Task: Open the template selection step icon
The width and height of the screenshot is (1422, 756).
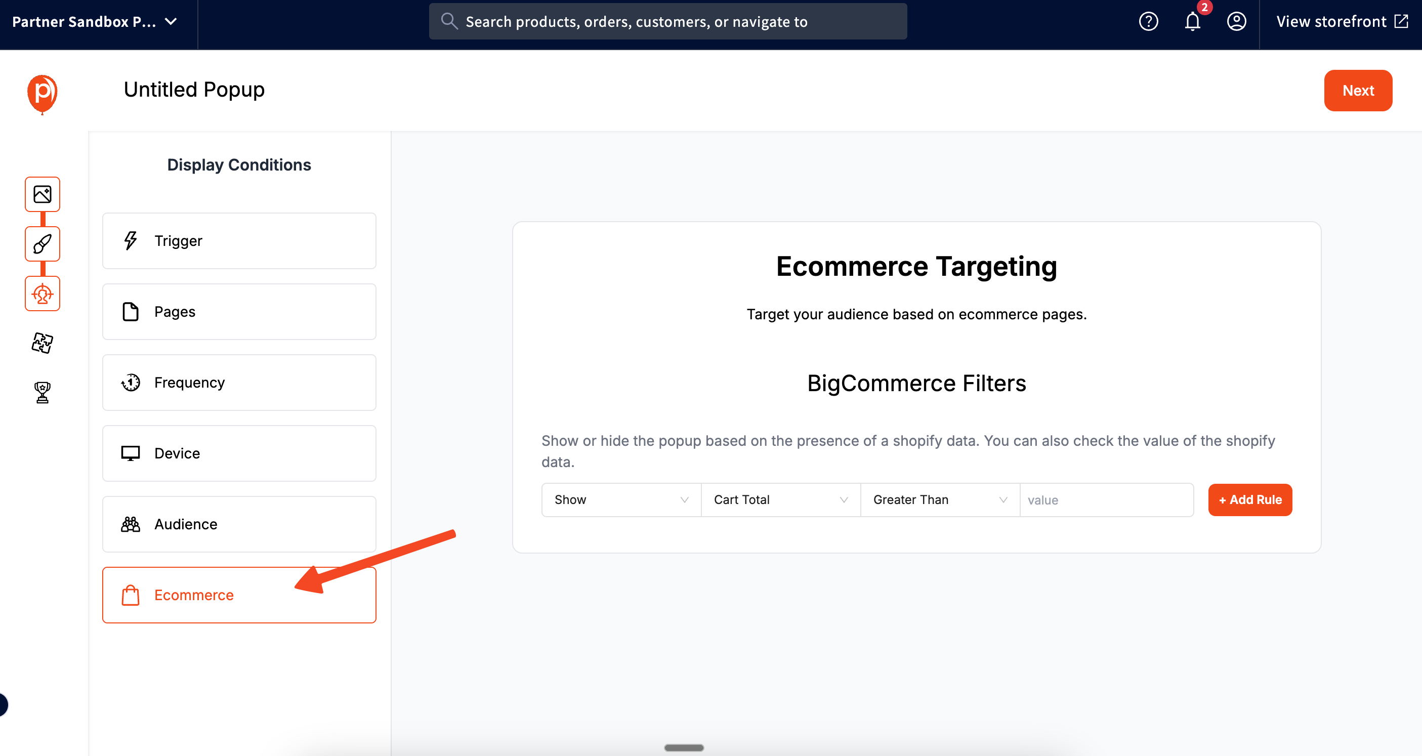Action: pos(43,194)
